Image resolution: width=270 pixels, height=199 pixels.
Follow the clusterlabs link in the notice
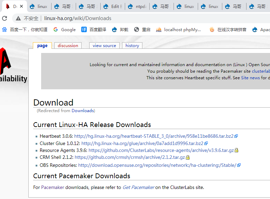click(261, 71)
